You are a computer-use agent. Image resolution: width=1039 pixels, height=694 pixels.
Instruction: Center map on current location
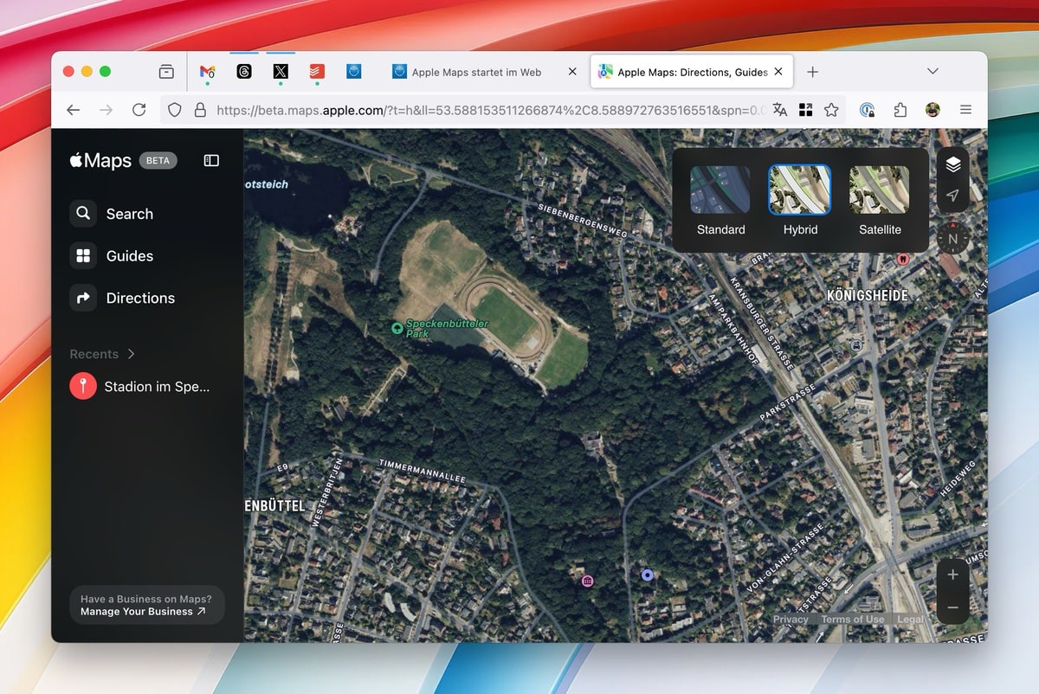953,196
